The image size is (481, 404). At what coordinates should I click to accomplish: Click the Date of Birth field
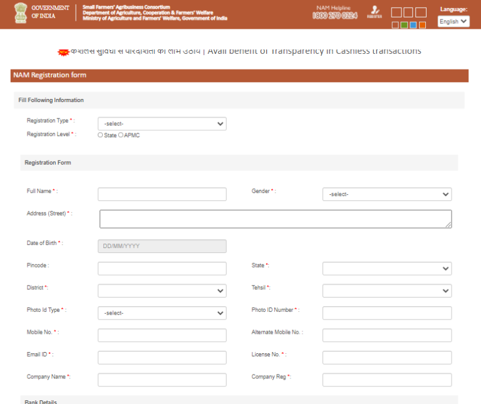click(x=162, y=246)
